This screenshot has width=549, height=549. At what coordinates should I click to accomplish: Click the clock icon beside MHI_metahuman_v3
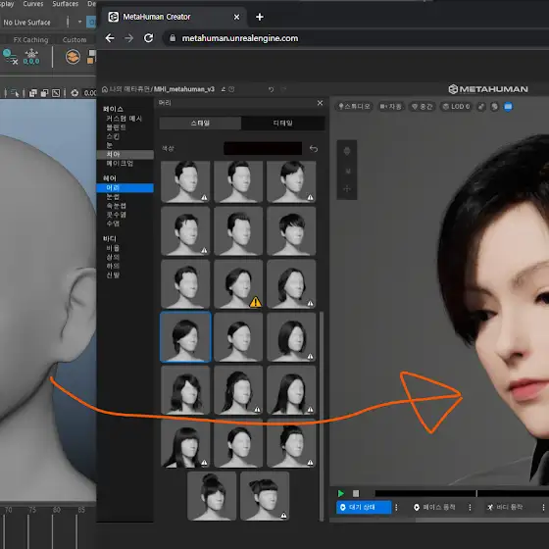coord(231,89)
